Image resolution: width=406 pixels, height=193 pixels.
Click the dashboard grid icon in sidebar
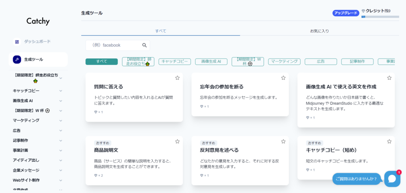(x=17, y=42)
